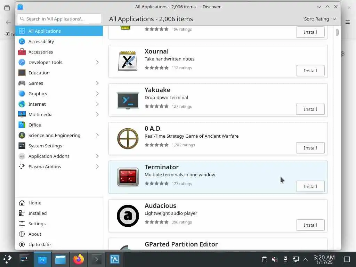Install Yakuake
The width and height of the screenshot is (356, 267).
click(310, 110)
